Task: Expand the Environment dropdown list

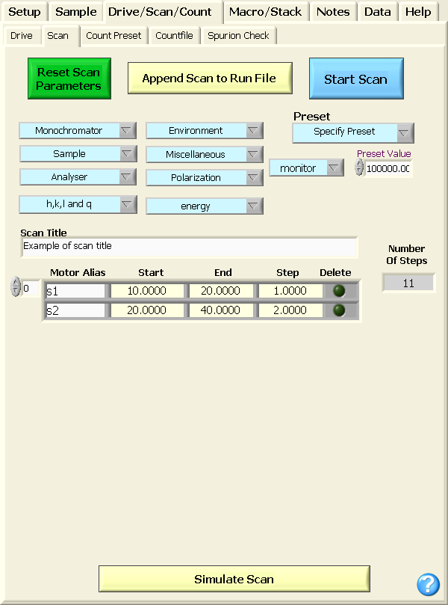Action: [205, 131]
